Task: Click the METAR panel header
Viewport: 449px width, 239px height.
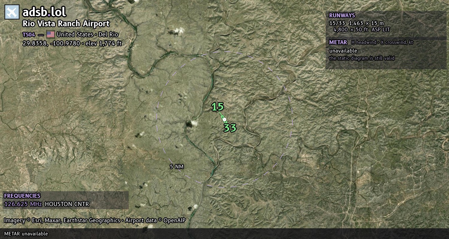Action: coord(338,42)
